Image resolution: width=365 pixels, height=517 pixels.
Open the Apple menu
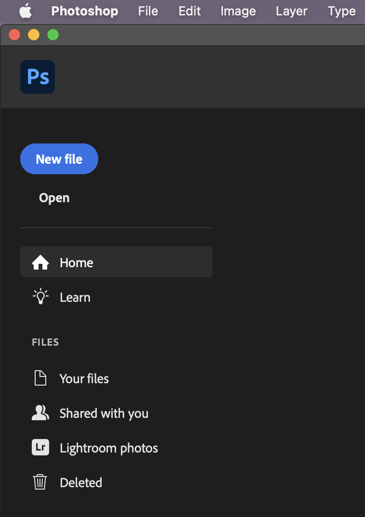(x=26, y=11)
